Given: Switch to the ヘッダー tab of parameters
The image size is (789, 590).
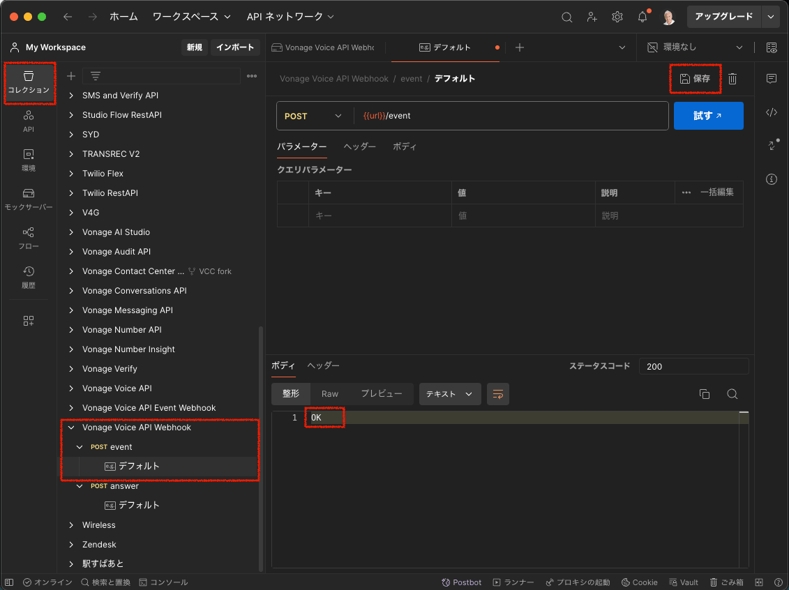Looking at the screenshot, I should tap(360, 146).
